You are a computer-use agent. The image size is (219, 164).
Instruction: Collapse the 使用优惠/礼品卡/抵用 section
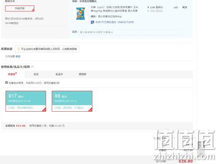[32, 67]
